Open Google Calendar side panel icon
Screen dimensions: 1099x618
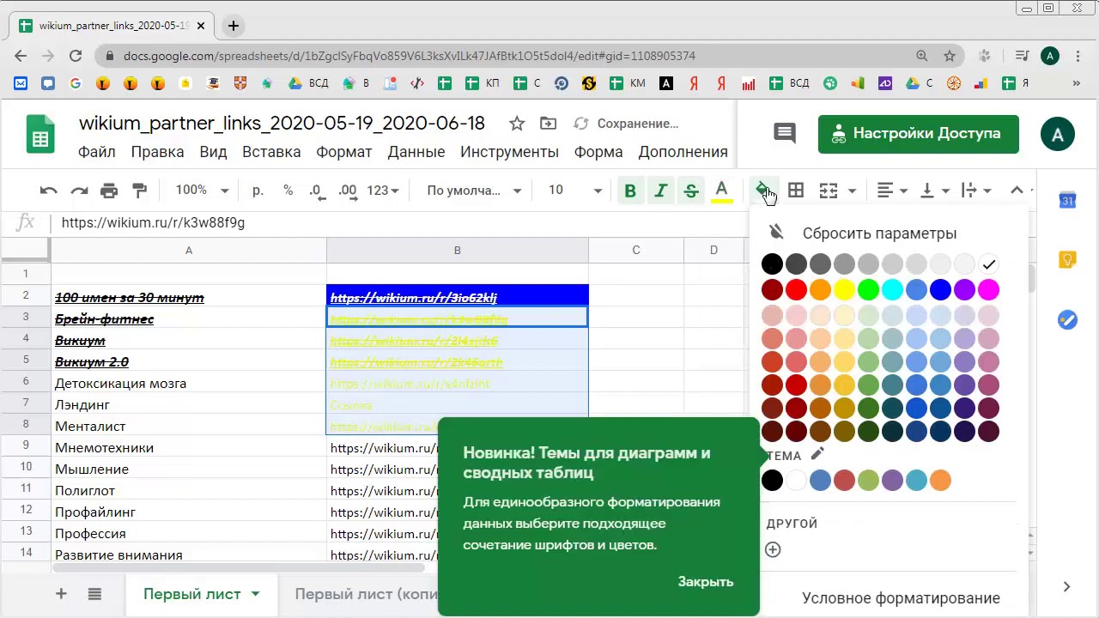tap(1067, 201)
